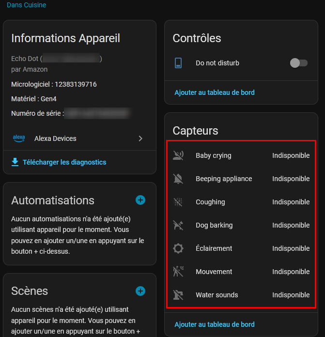Click the Alexa logo icon
Screen dimensions: 325x337
pos(18,138)
